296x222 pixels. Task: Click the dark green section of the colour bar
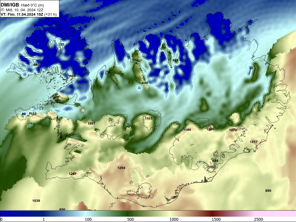click(x=127, y=213)
